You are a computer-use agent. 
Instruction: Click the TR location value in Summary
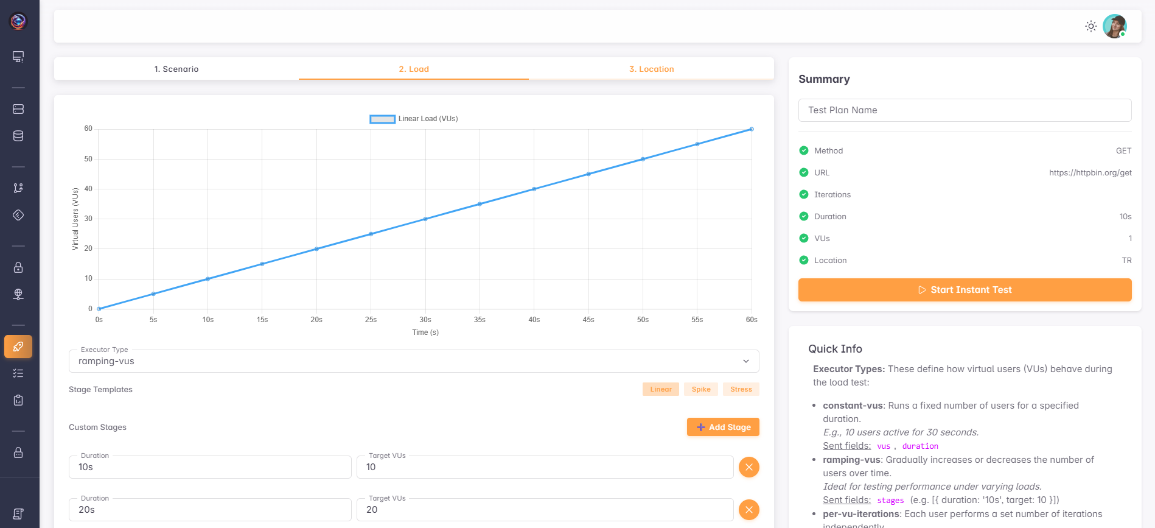(1127, 260)
